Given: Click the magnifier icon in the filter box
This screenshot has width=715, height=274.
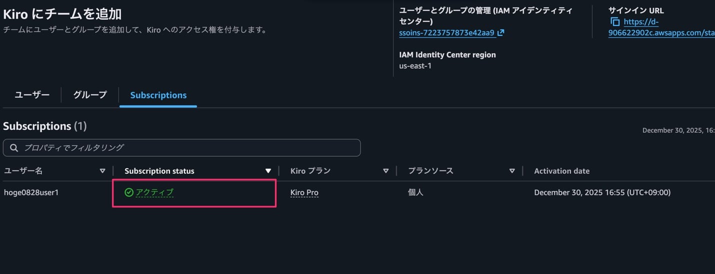Looking at the screenshot, I should pos(14,148).
